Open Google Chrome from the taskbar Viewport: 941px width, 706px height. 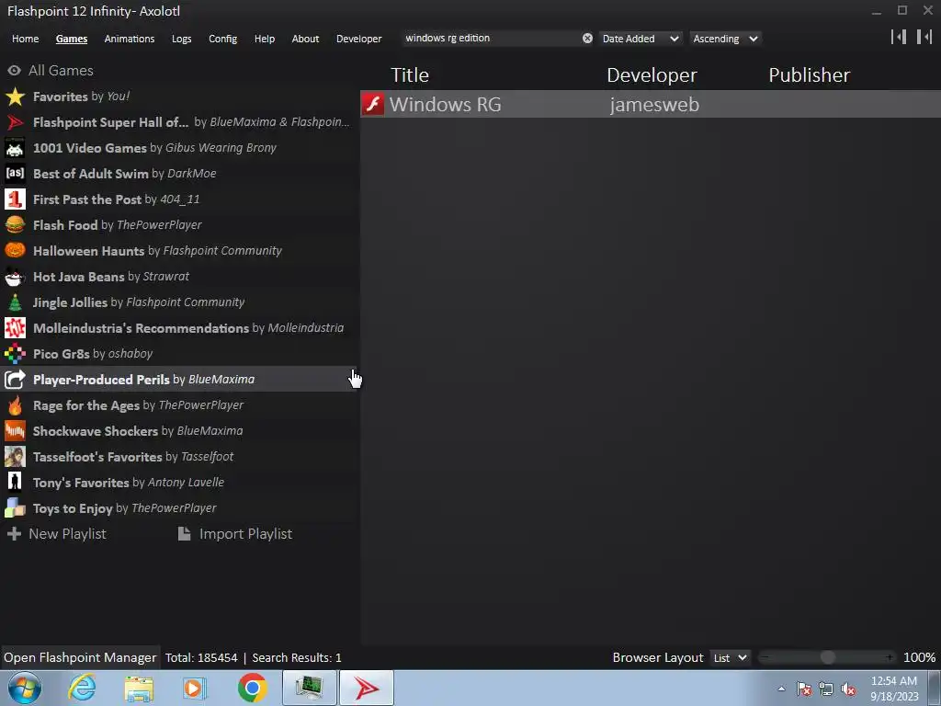252,688
